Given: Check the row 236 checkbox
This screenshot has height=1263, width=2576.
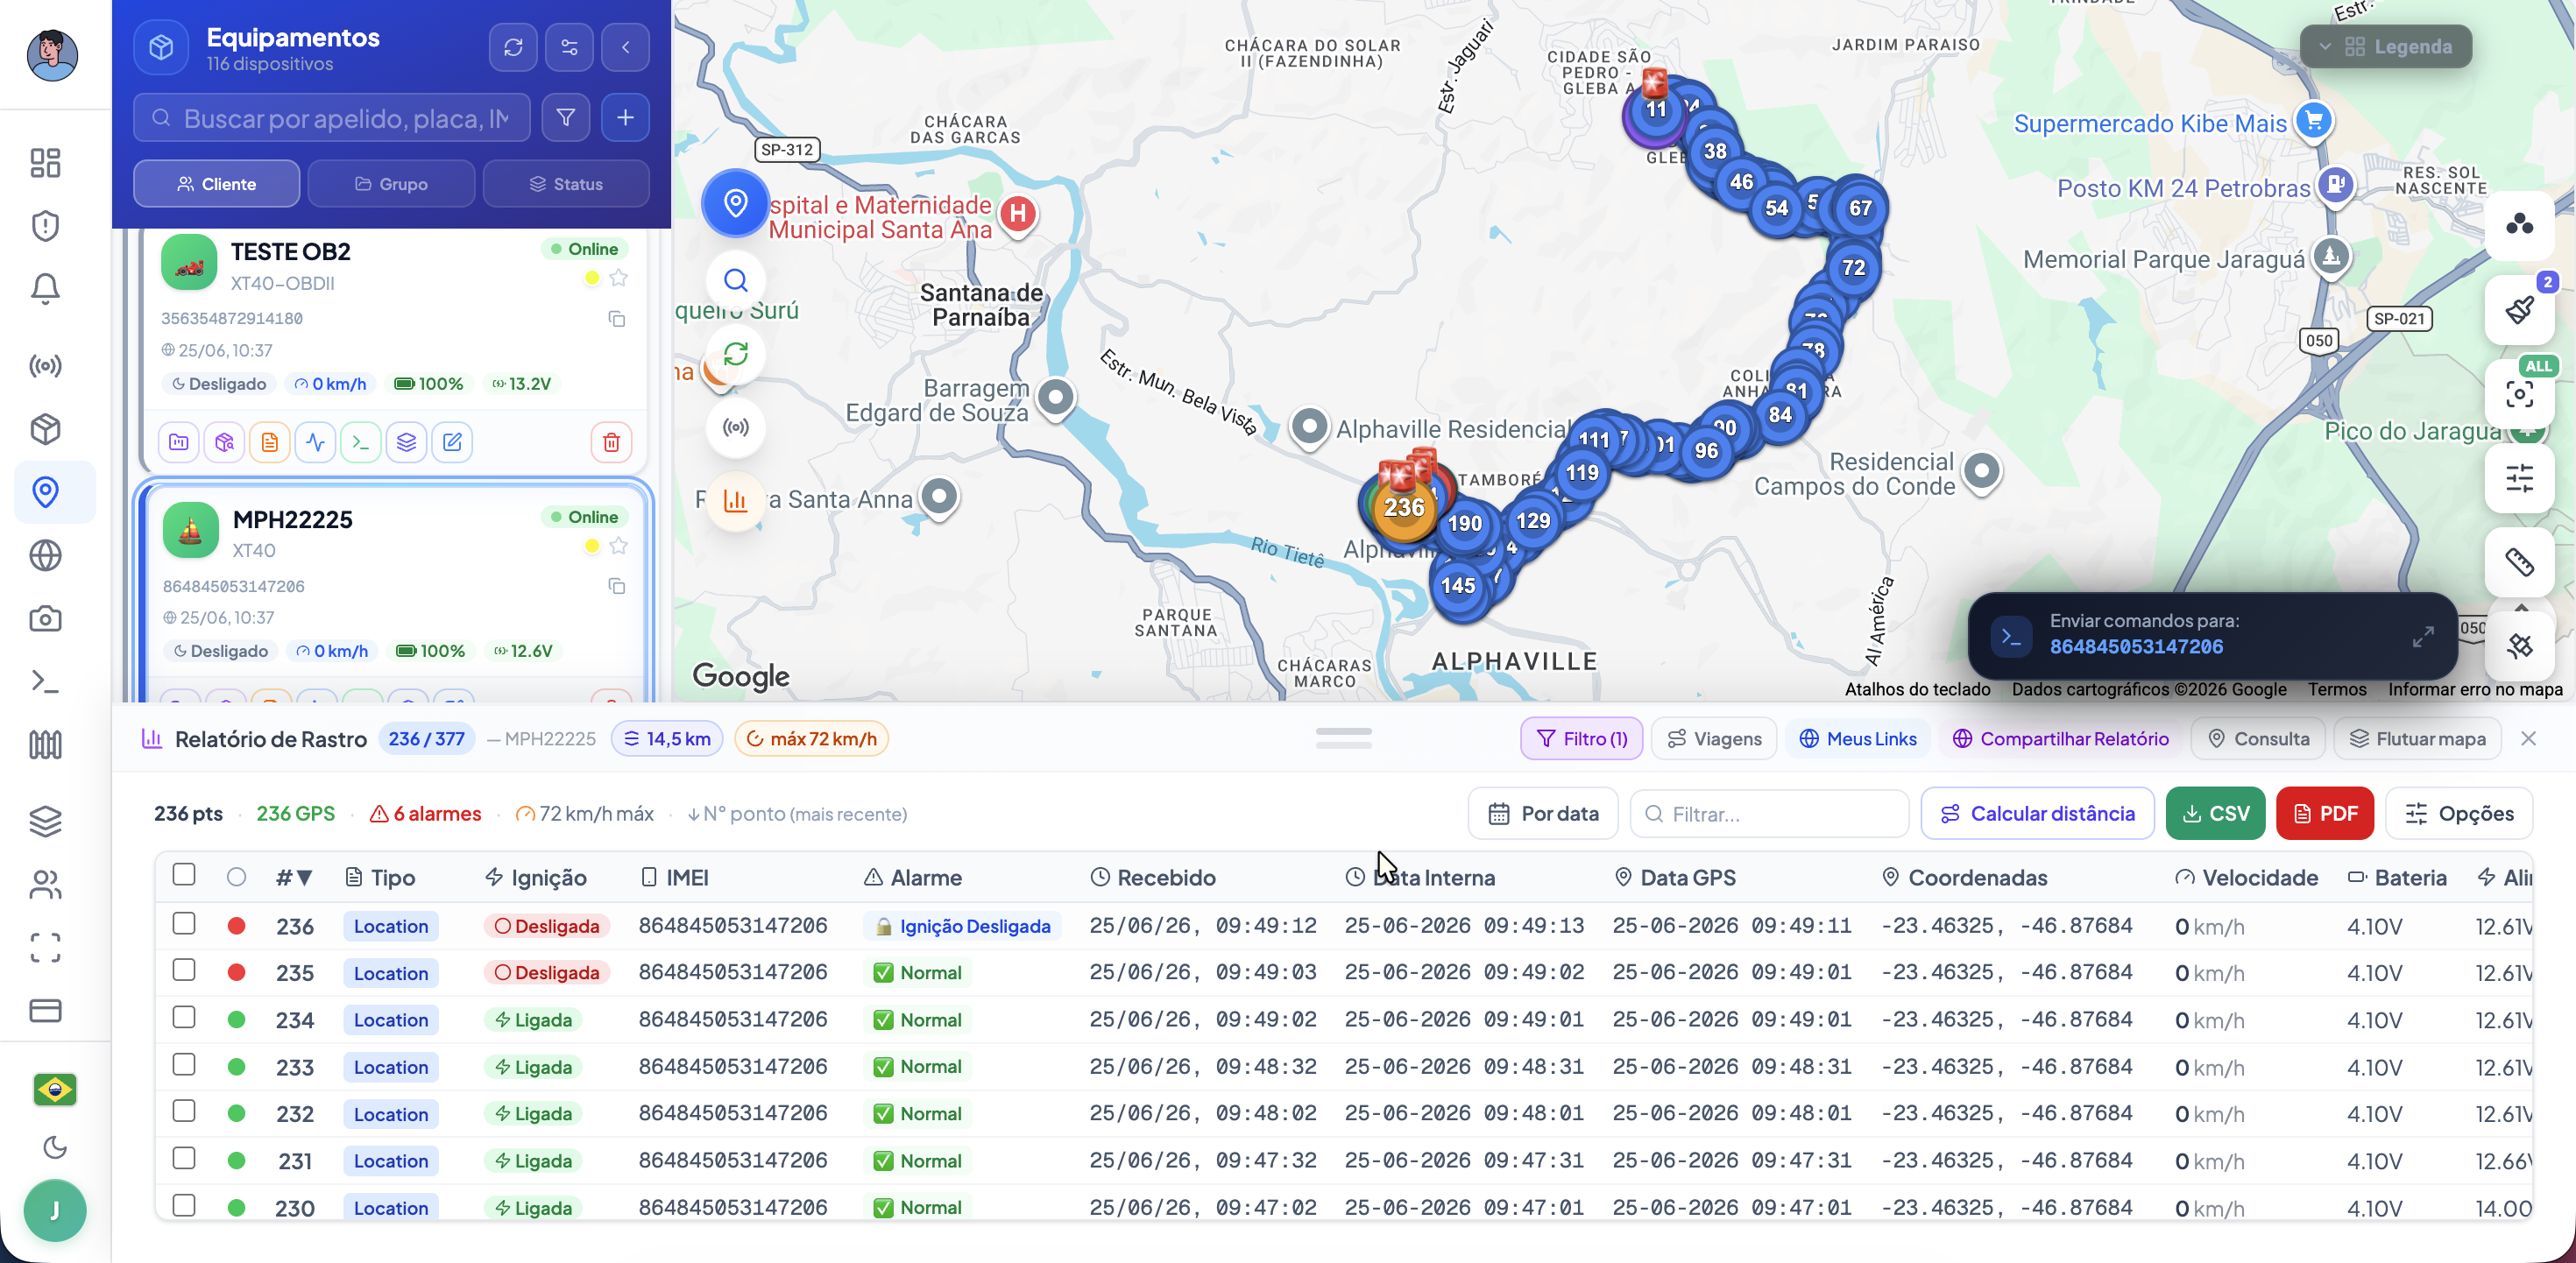Looking at the screenshot, I should [x=184, y=923].
